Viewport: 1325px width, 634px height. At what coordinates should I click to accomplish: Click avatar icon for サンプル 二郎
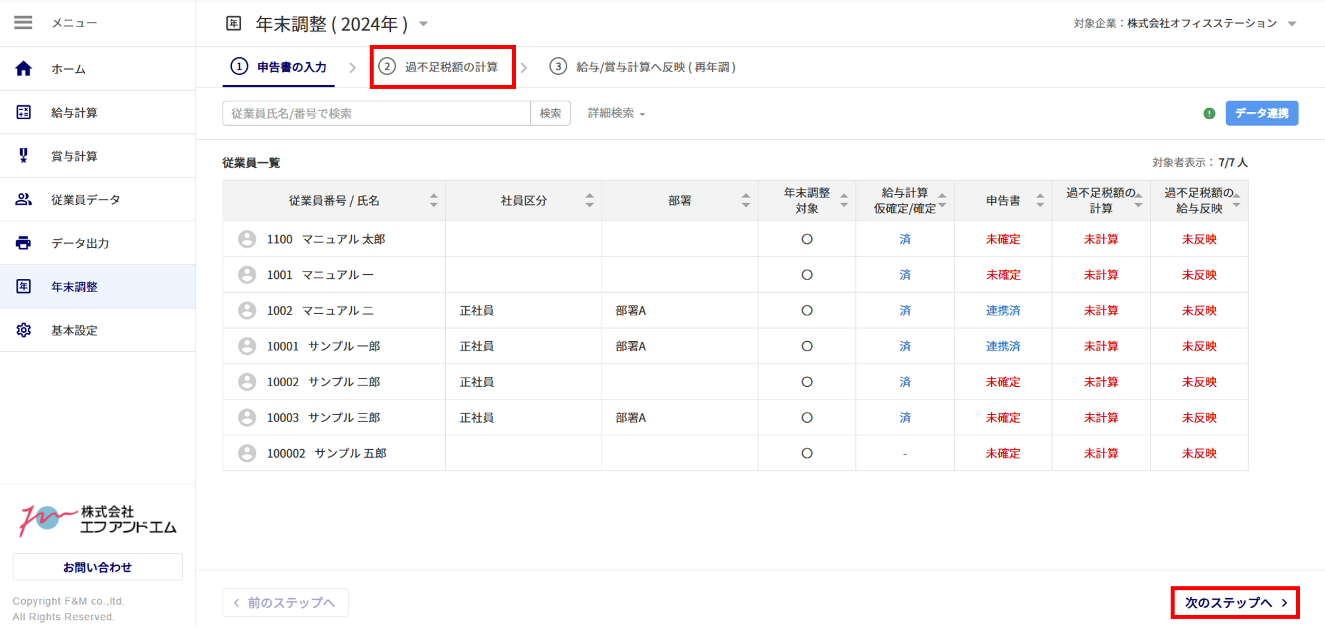coord(247,382)
